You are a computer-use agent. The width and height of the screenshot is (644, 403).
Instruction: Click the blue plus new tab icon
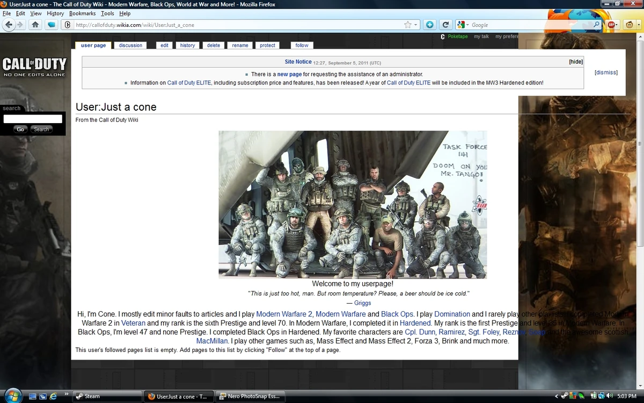point(429,25)
